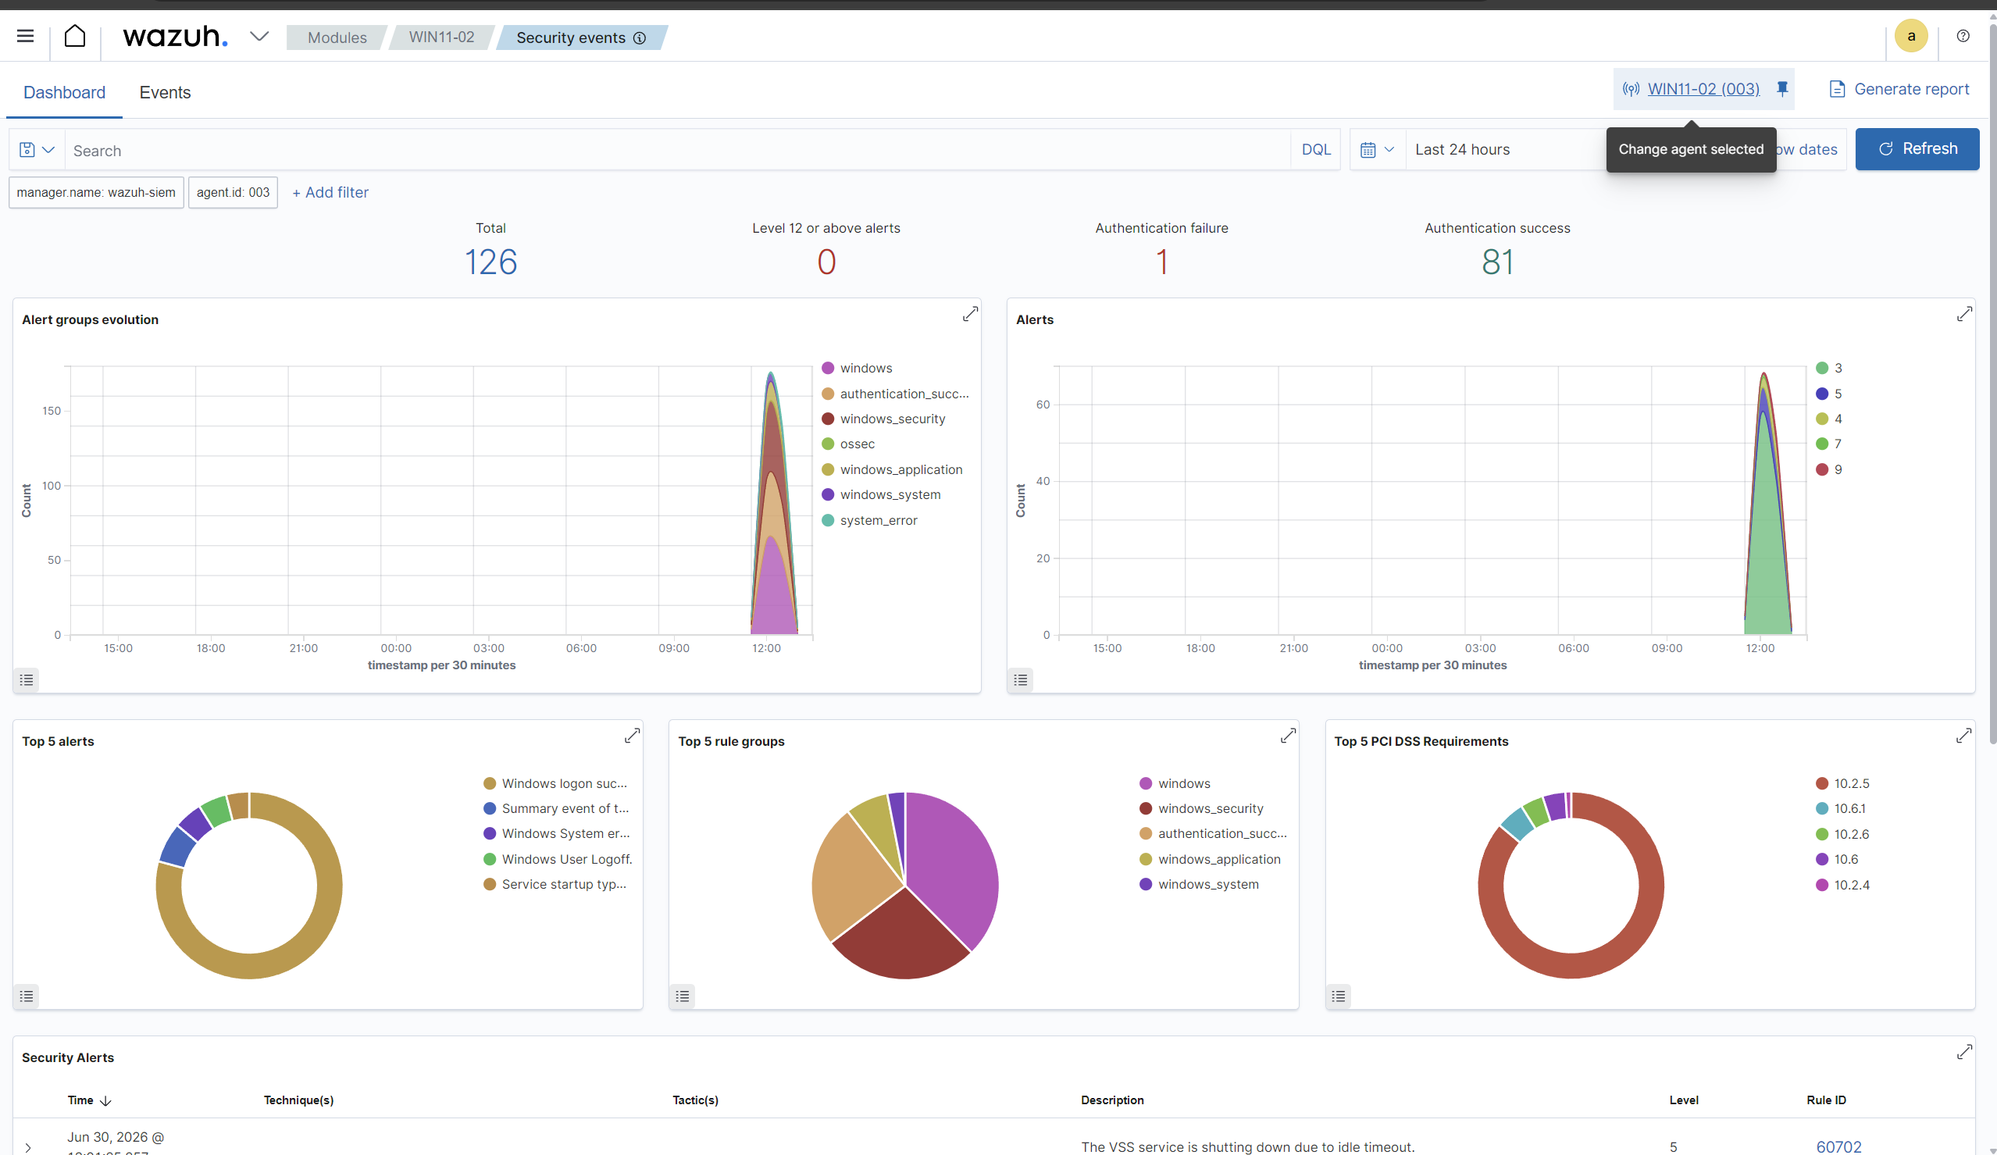Screen dimensions: 1997x1155
Task: Click the Refresh button
Action: (1917, 149)
